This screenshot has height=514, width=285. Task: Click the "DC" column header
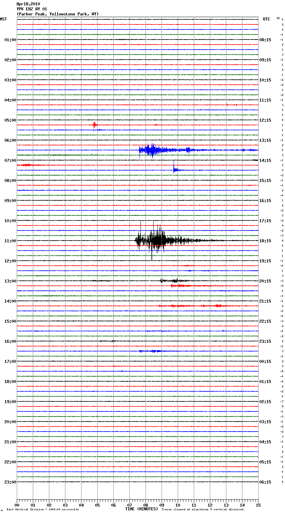[278, 18]
